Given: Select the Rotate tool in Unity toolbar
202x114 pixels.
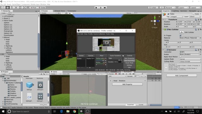Looking at the screenshot, I should click(12, 8).
